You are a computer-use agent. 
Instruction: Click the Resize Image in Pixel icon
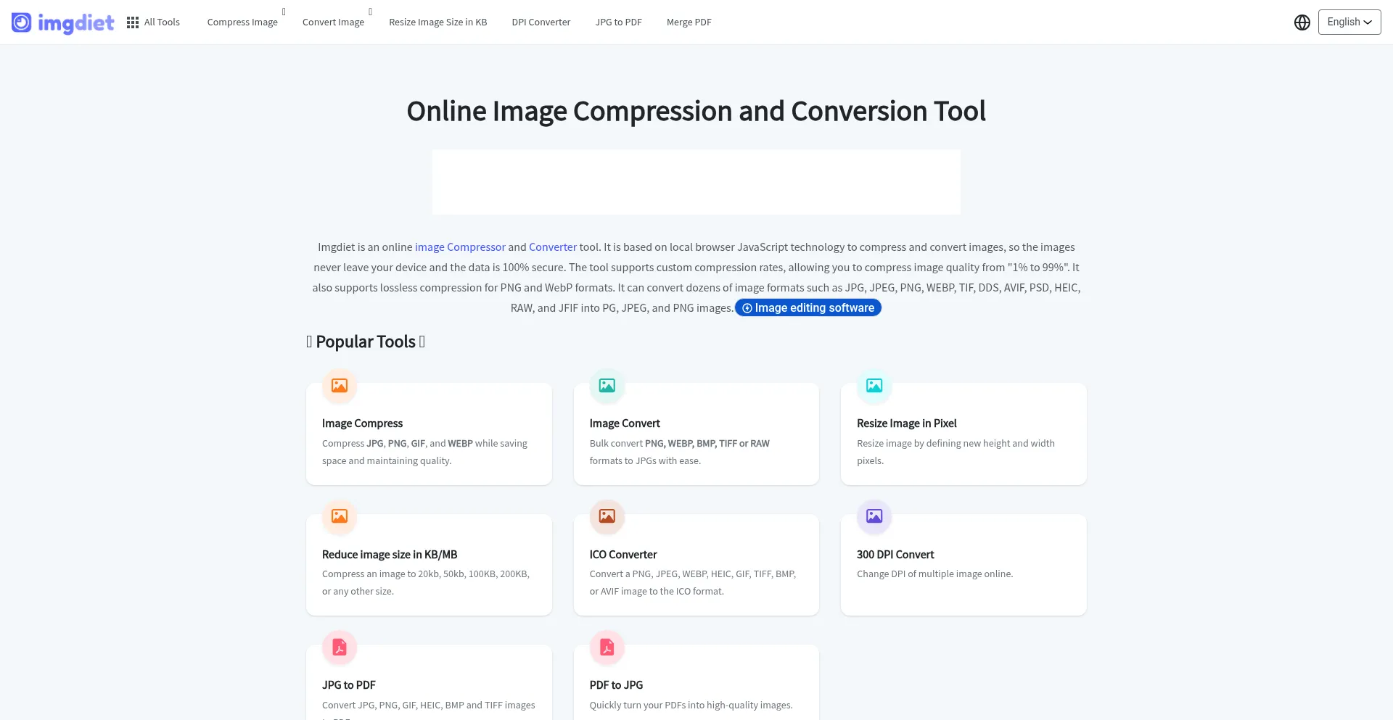point(874,386)
